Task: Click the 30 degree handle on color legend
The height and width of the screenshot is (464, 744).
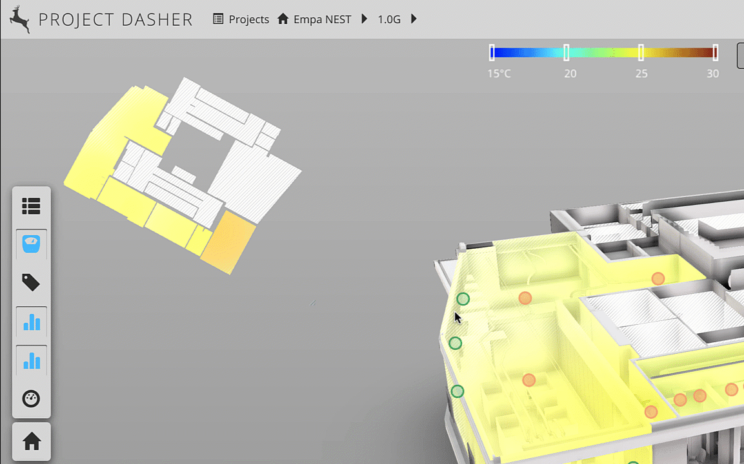Action: (x=715, y=53)
